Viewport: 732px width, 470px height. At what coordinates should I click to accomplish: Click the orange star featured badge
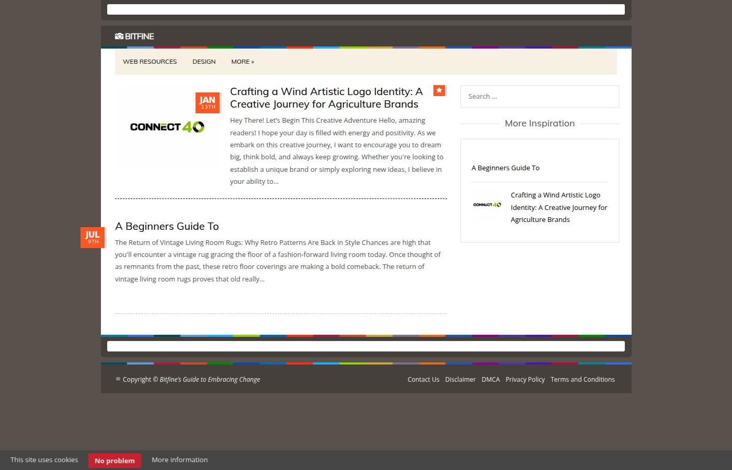[439, 90]
